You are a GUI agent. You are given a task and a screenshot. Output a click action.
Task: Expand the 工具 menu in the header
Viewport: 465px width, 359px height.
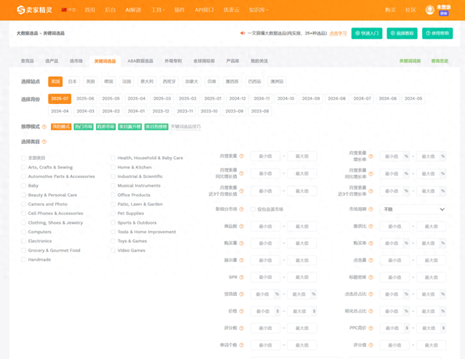pos(158,10)
